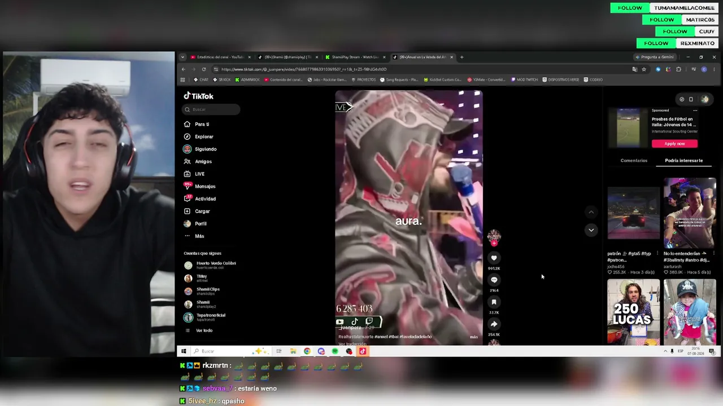The height and width of the screenshot is (406, 723).
Task: Open the video comments bubble icon
Action: click(x=494, y=280)
